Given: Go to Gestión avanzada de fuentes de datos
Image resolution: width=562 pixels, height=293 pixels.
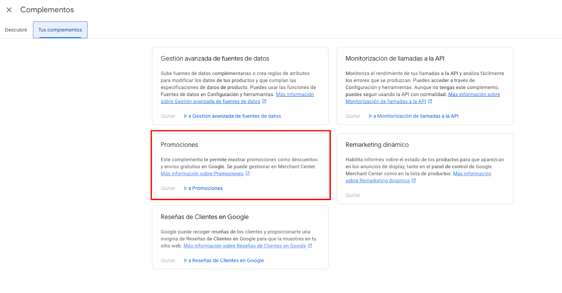Looking at the screenshot, I should coord(232,116).
